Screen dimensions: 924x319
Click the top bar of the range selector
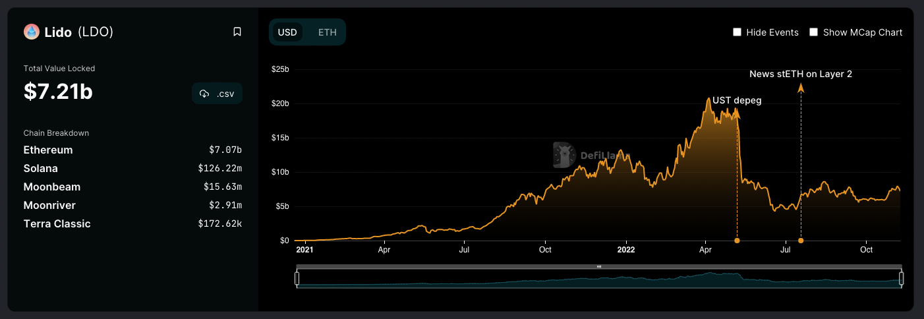click(x=599, y=266)
